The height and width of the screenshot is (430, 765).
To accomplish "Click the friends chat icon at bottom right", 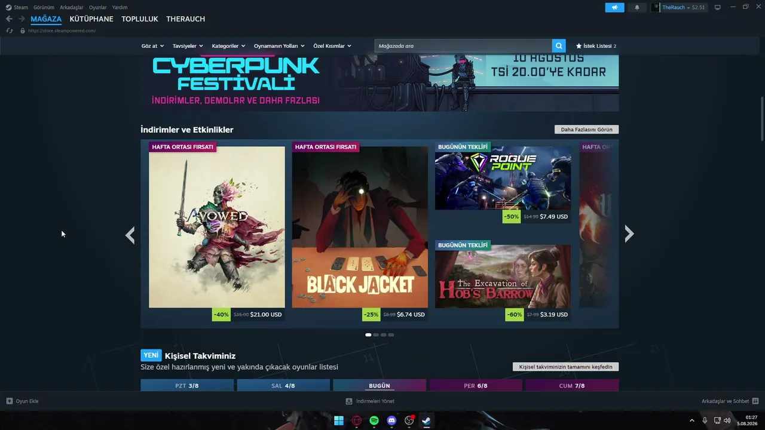I will click(x=755, y=401).
